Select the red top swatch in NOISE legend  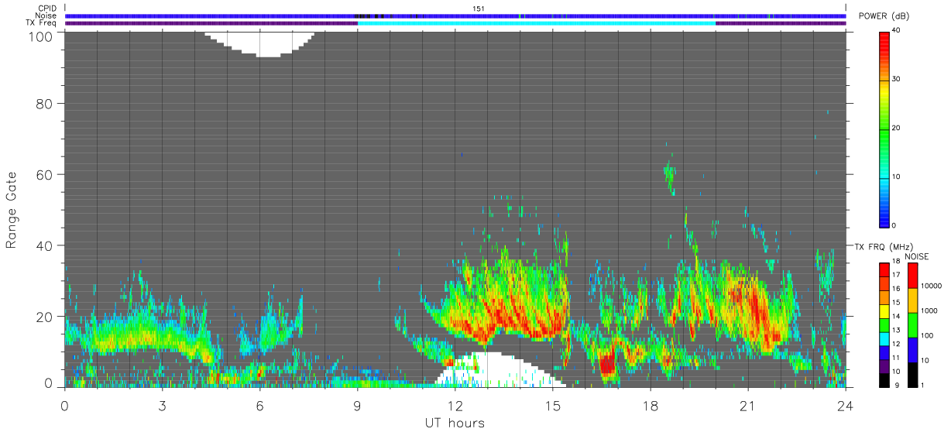point(913,276)
